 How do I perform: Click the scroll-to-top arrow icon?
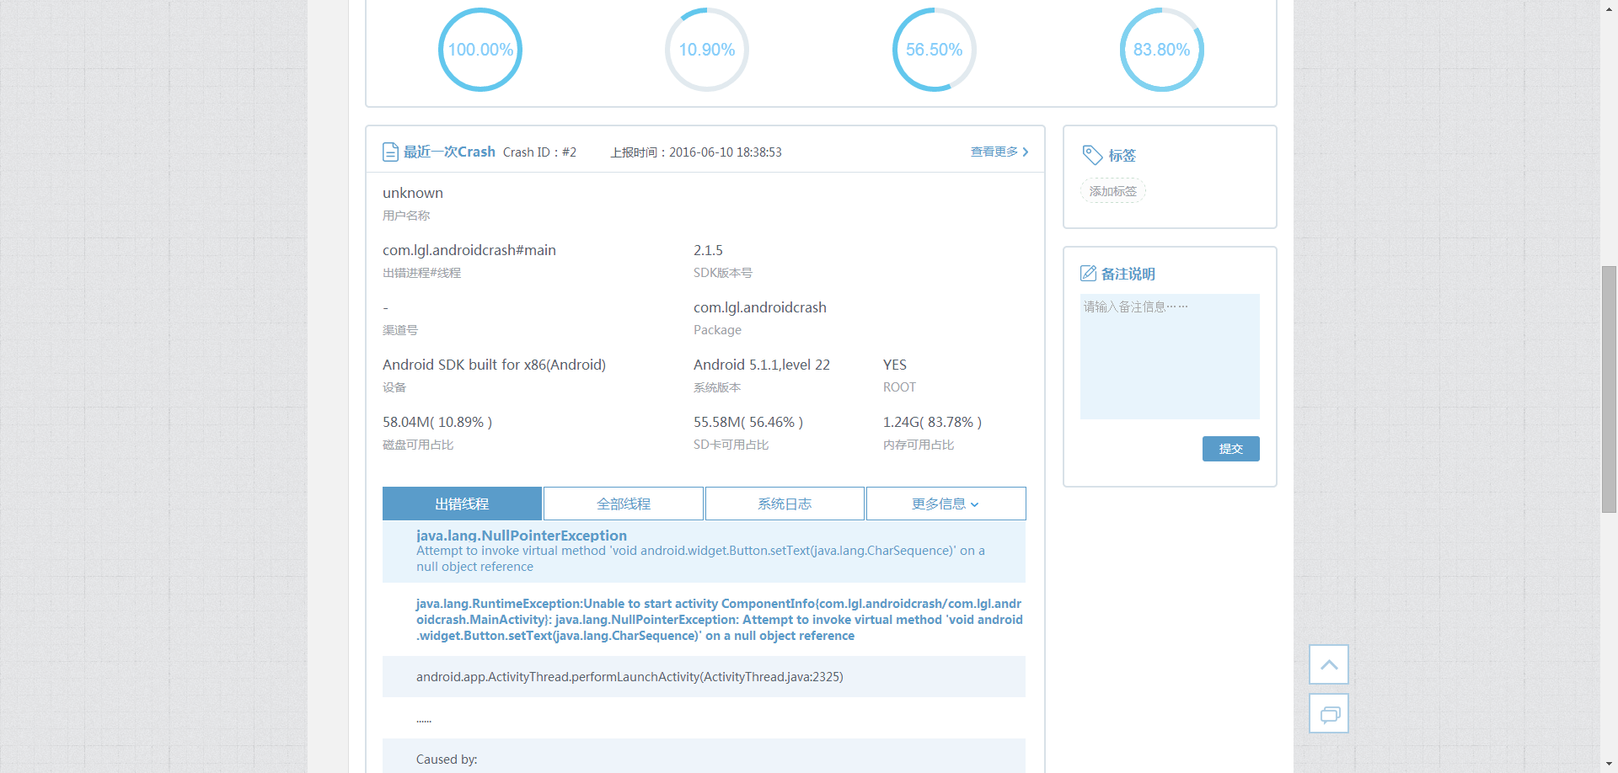[1329, 664]
